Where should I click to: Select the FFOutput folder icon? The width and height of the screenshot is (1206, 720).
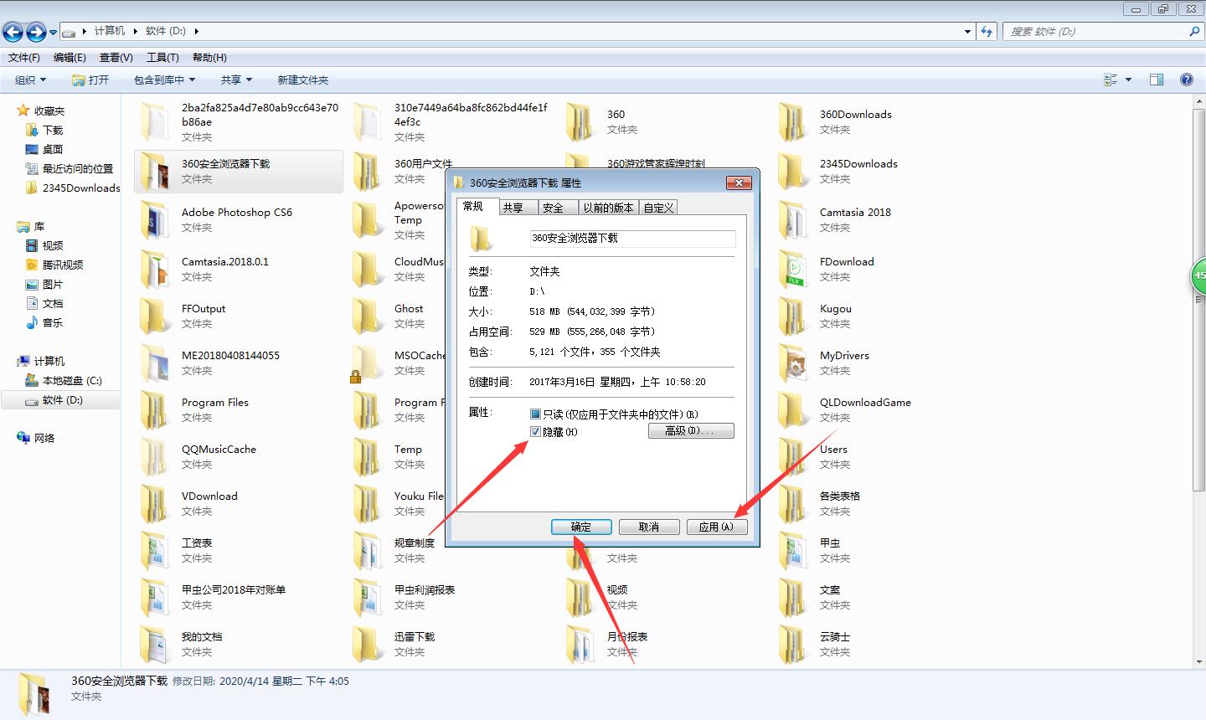[154, 316]
